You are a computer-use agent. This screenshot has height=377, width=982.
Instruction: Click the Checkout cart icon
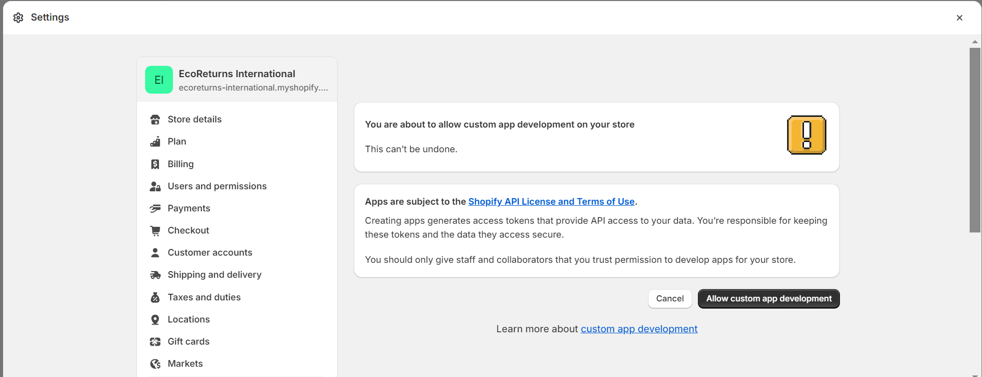[x=155, y=231]
